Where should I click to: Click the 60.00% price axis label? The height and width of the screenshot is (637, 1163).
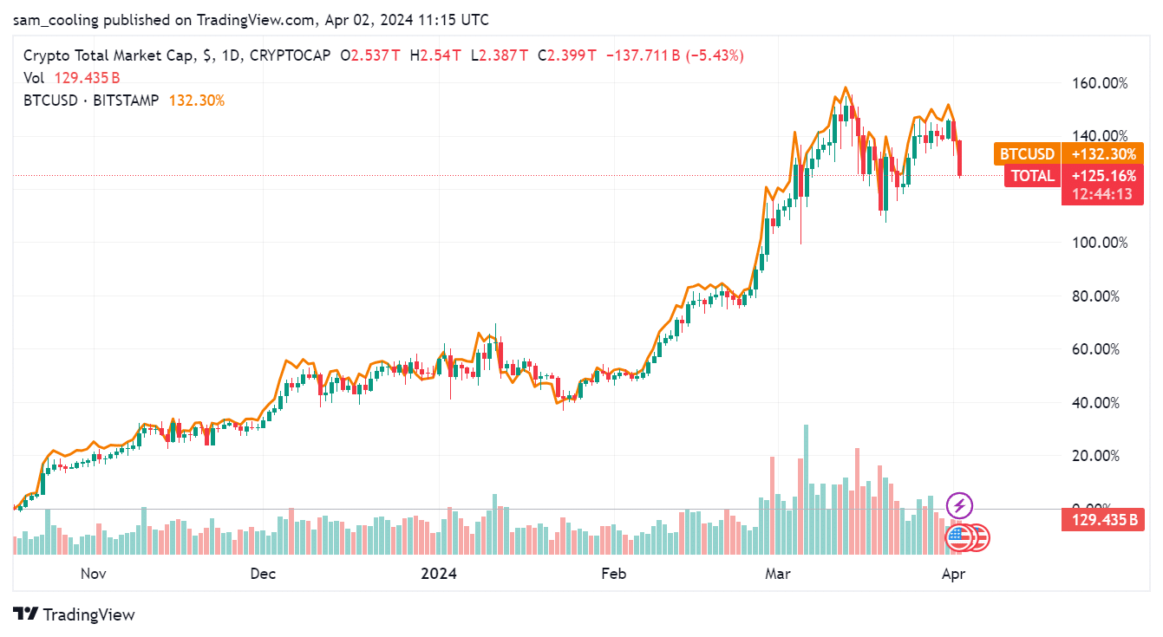pyautogui.click(x=1096, y=349)
